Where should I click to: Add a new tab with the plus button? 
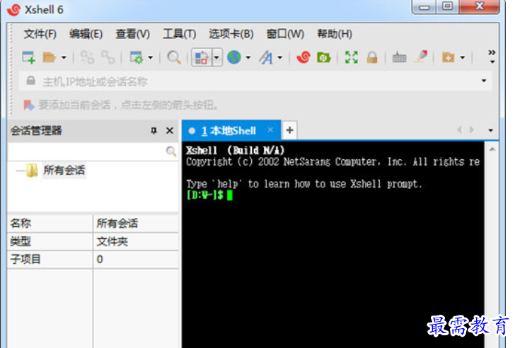289,130
